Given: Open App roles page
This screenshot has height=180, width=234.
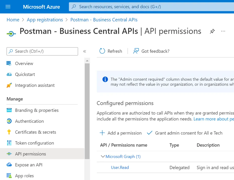Looking at the screenshot, I should (x=24, y=176).
